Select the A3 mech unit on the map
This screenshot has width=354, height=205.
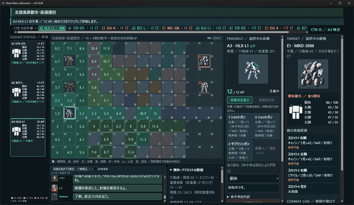coord(69,113)
